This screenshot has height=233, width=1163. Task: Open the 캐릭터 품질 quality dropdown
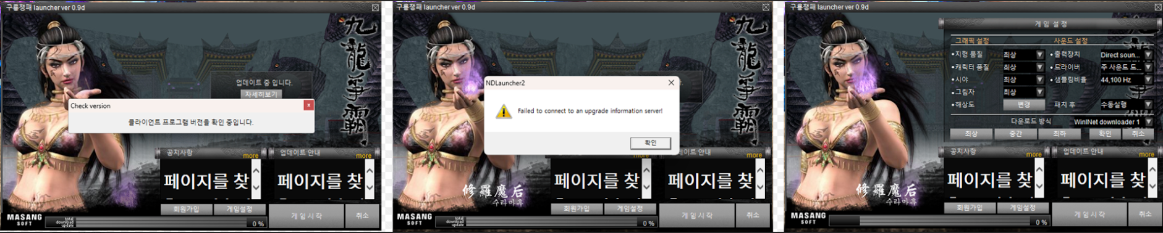click(1023, 67)
